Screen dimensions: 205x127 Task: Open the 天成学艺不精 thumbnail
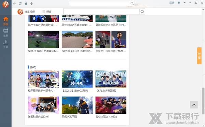(77, 105)
